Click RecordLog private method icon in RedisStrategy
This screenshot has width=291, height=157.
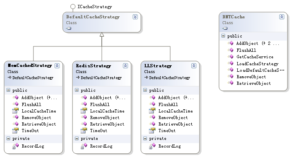84,146
